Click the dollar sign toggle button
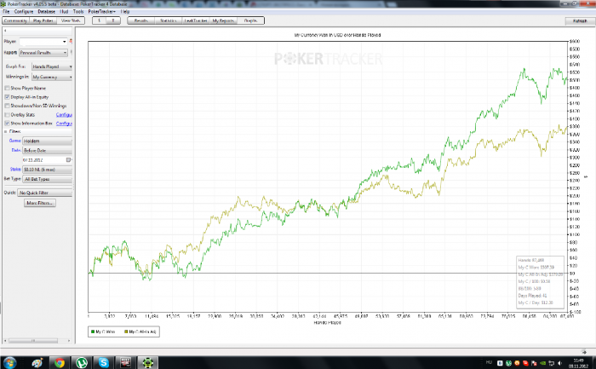596x369 pixels. [x=100, y=20]
